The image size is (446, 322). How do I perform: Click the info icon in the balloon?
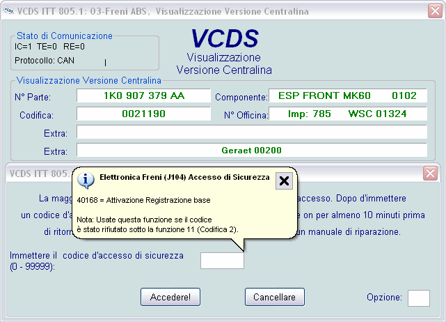tap(86, 181)
